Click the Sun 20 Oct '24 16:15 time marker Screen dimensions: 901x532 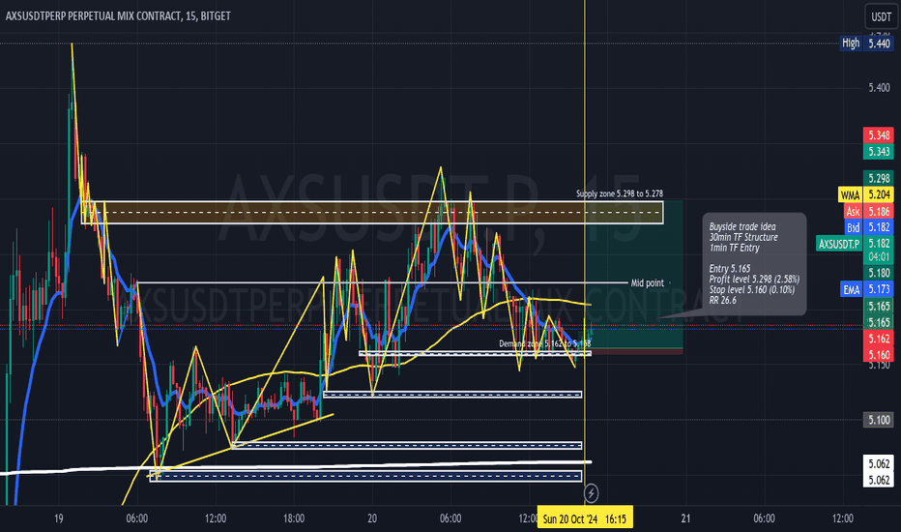coord(585,518)
